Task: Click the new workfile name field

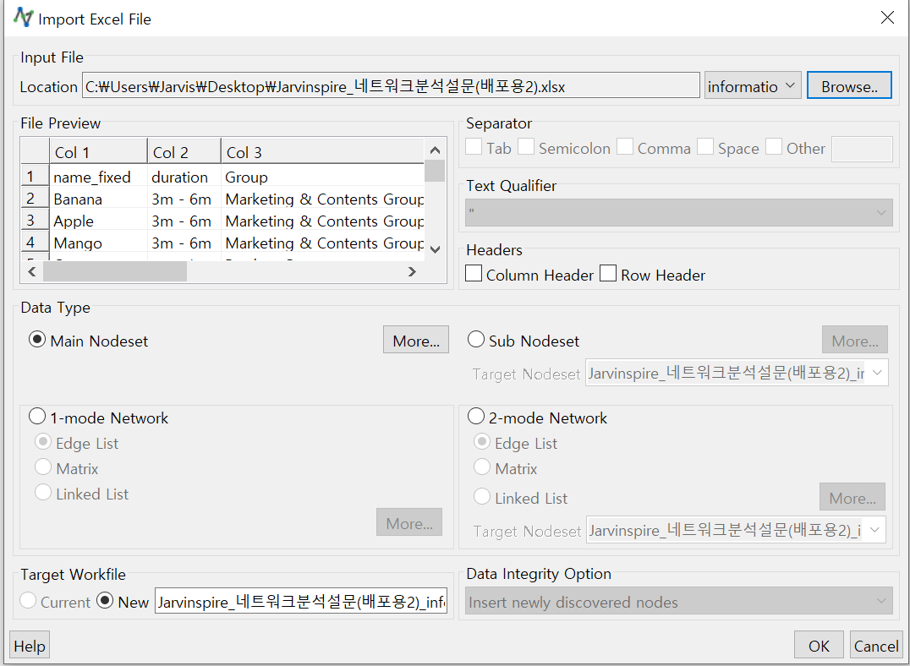Action: click(301, 601)
